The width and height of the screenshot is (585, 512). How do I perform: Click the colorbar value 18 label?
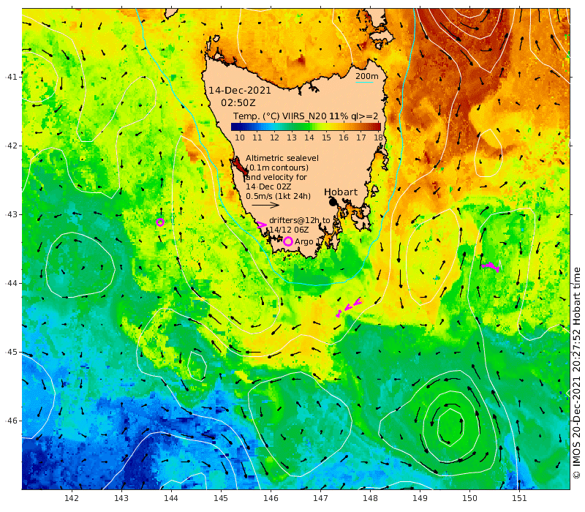click(x=378, y=138)
